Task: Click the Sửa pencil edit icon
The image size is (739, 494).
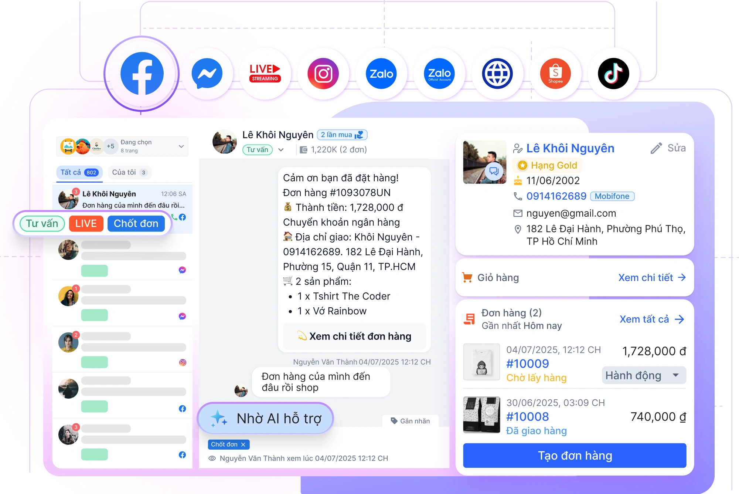Action: (x=656, y=148)
